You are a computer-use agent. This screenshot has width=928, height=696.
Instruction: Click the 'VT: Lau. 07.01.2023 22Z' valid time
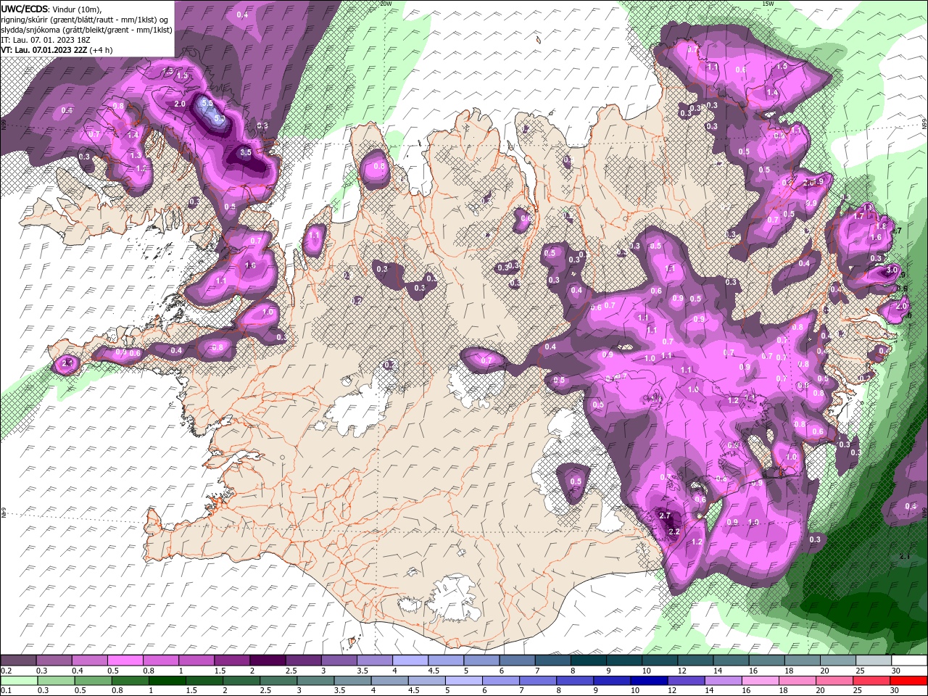point(43,50)
